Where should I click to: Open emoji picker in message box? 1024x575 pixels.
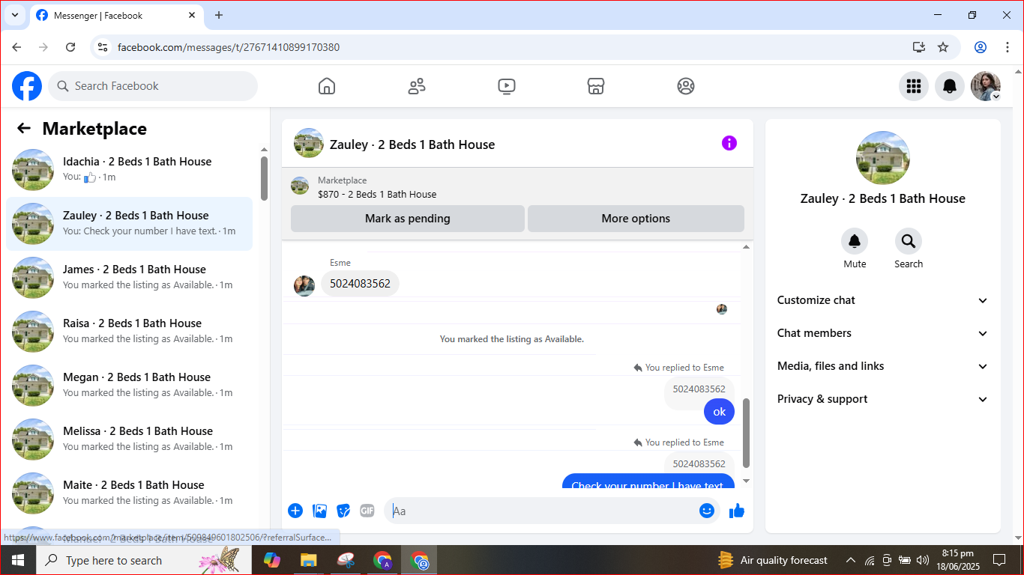click(707, 511)
